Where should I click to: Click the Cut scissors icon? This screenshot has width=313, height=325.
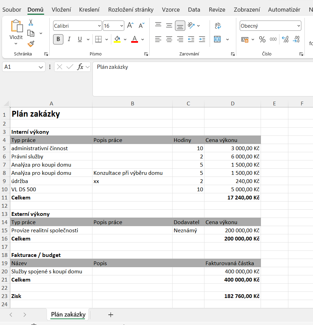coord(31,22)
